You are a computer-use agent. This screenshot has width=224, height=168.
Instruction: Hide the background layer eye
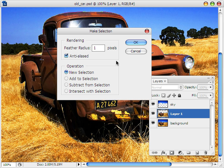coord(153,123)
